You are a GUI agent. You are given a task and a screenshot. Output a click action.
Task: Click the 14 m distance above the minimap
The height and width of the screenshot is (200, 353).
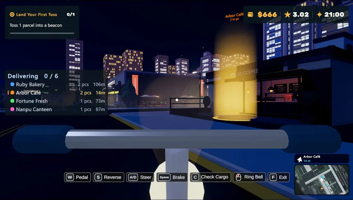(307, 161)
